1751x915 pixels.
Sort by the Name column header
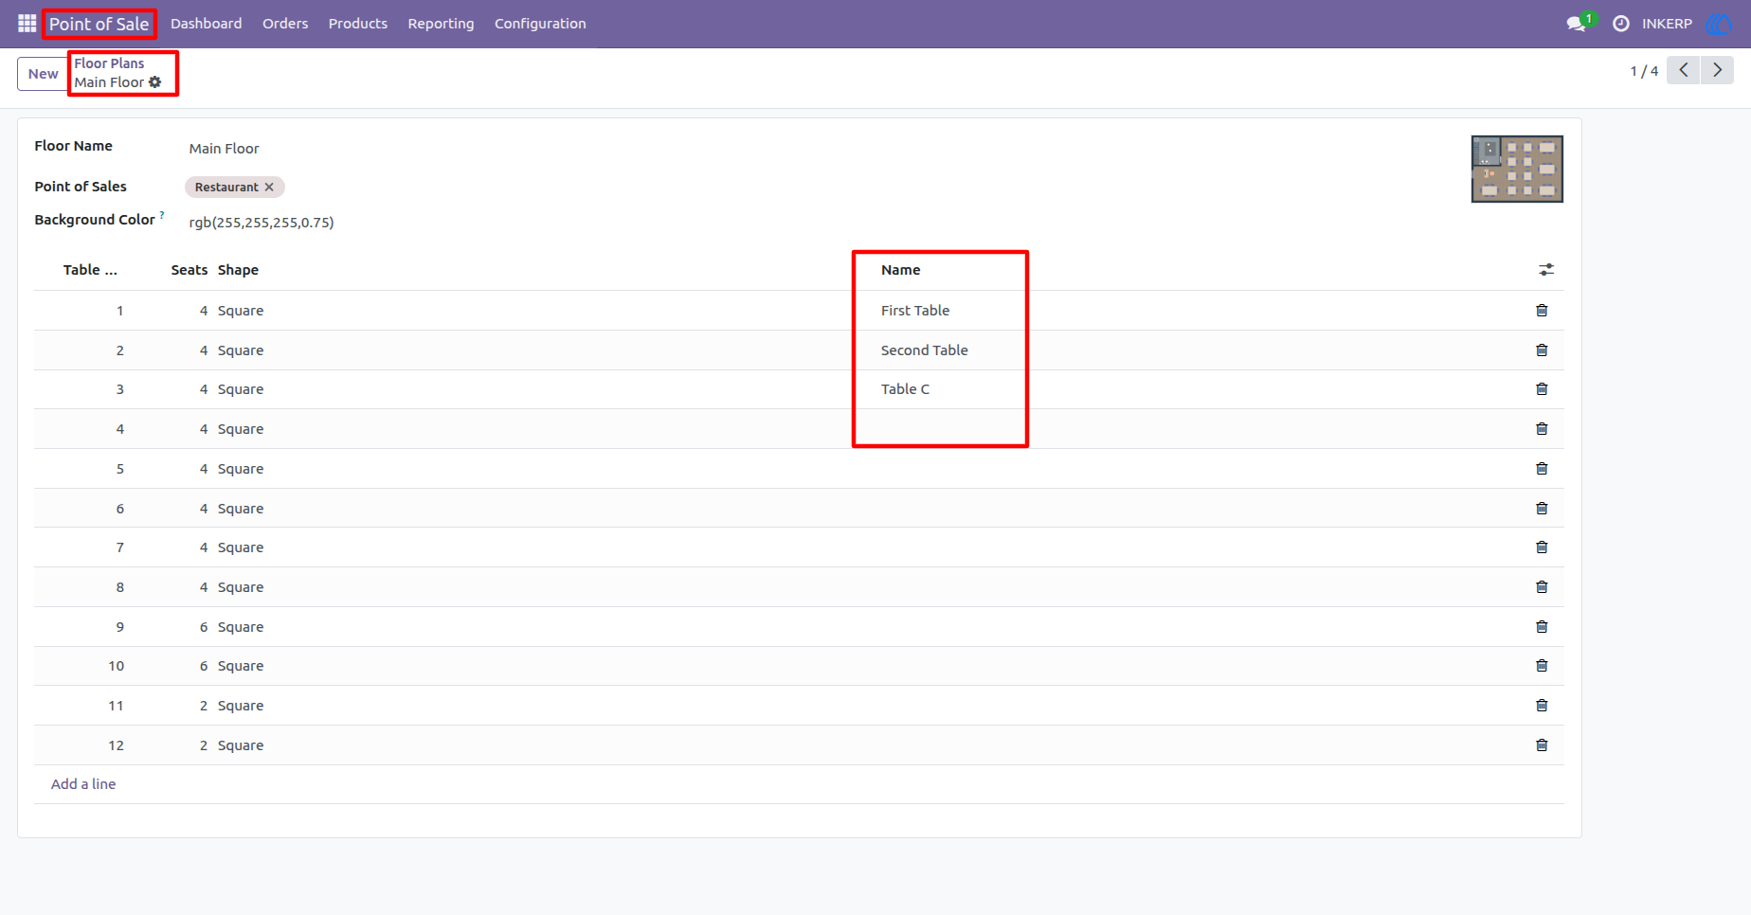point(901,270)
